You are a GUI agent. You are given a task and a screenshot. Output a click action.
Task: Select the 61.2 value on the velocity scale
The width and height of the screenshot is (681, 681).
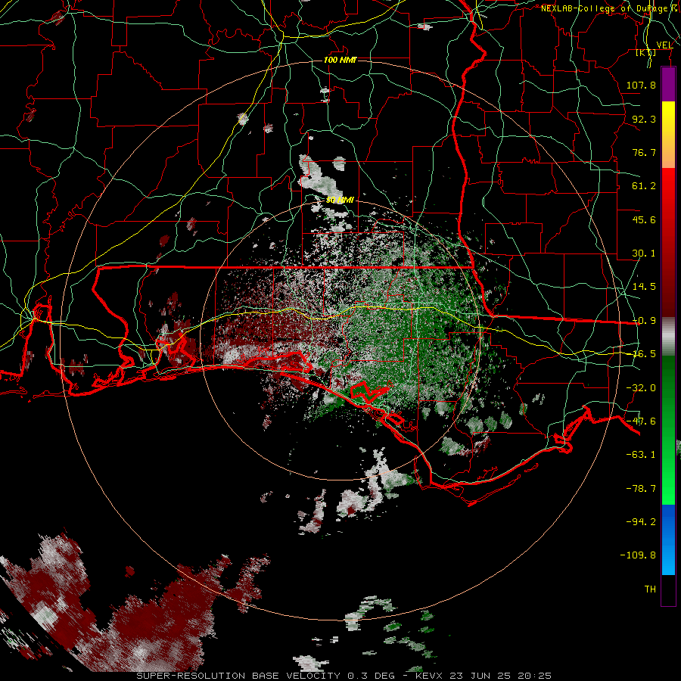(644, 186)
